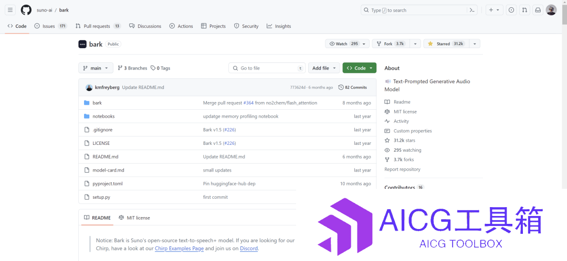Click the suno-ai owner link
567x261 pixels.
pos(45,10)
